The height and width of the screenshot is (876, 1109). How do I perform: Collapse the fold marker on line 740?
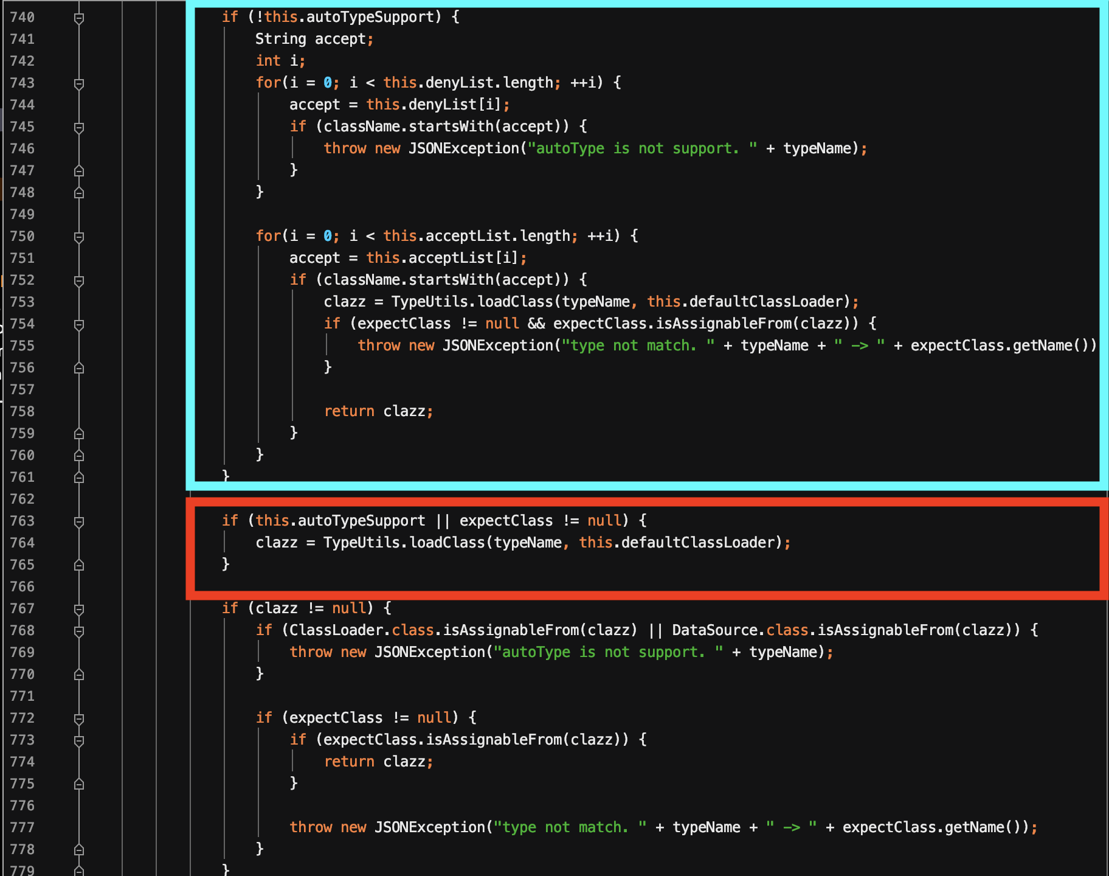[x=78, y=18]
